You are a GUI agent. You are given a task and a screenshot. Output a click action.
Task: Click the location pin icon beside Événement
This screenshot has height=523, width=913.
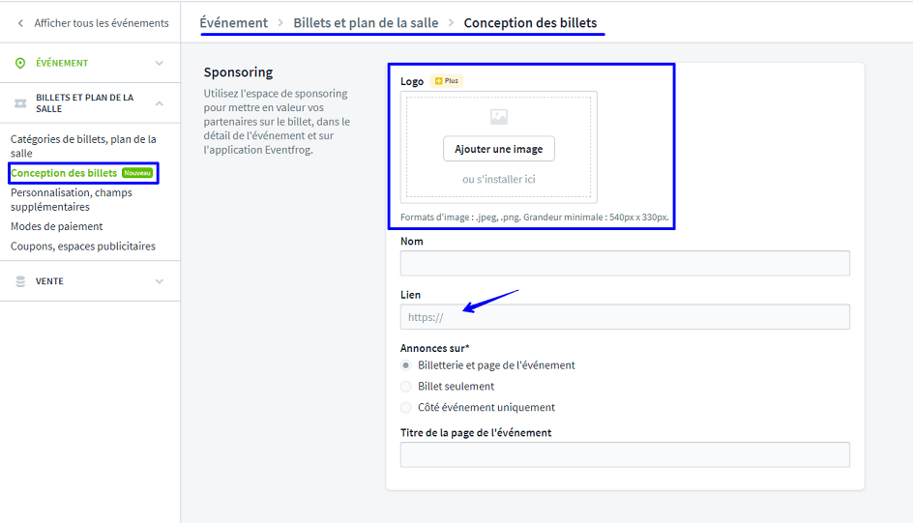point(20,63)
